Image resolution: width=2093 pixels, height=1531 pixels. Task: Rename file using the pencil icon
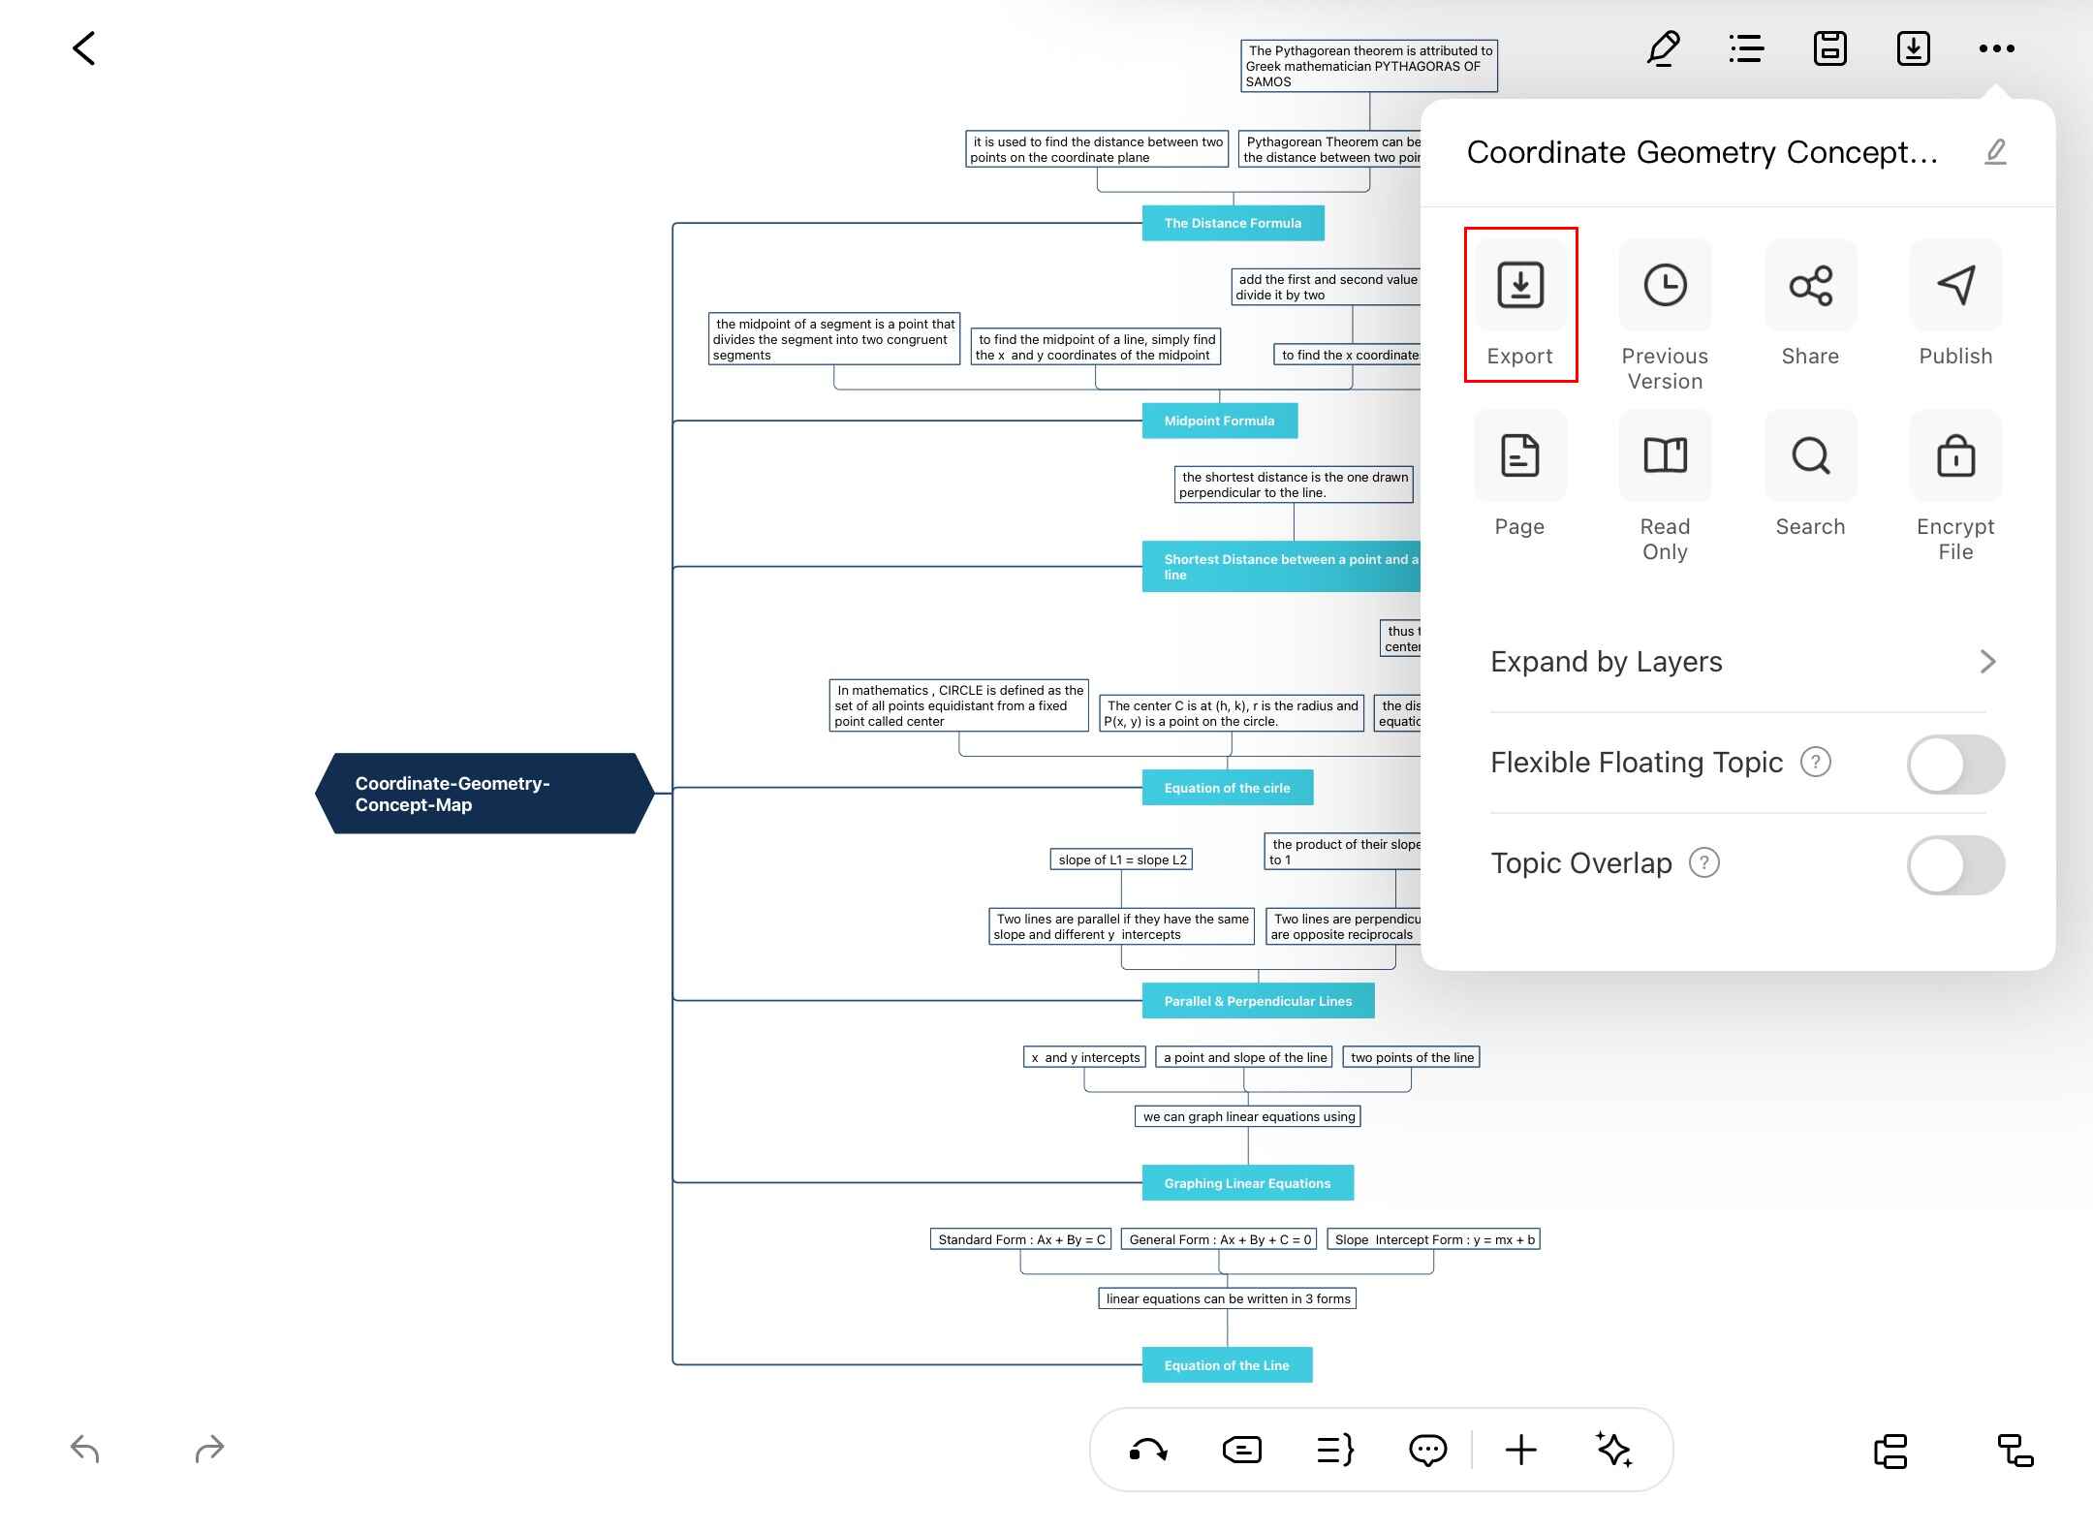(1995, 152)
